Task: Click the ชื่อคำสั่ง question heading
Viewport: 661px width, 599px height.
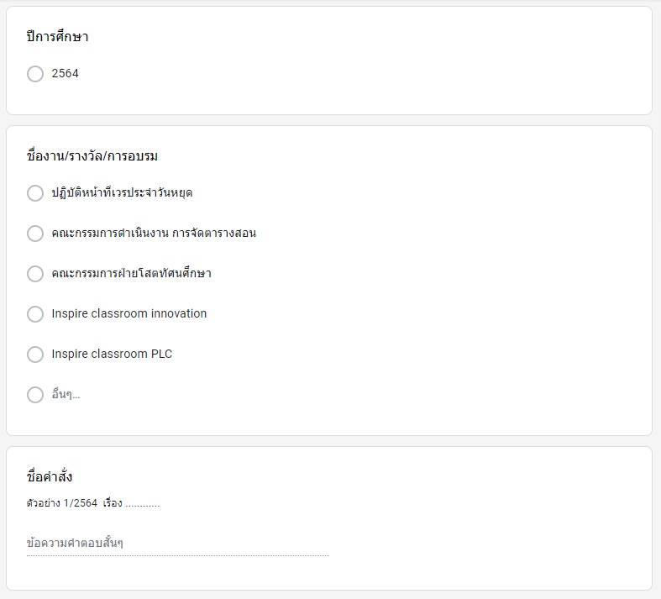Action: (x=50, y=476)
